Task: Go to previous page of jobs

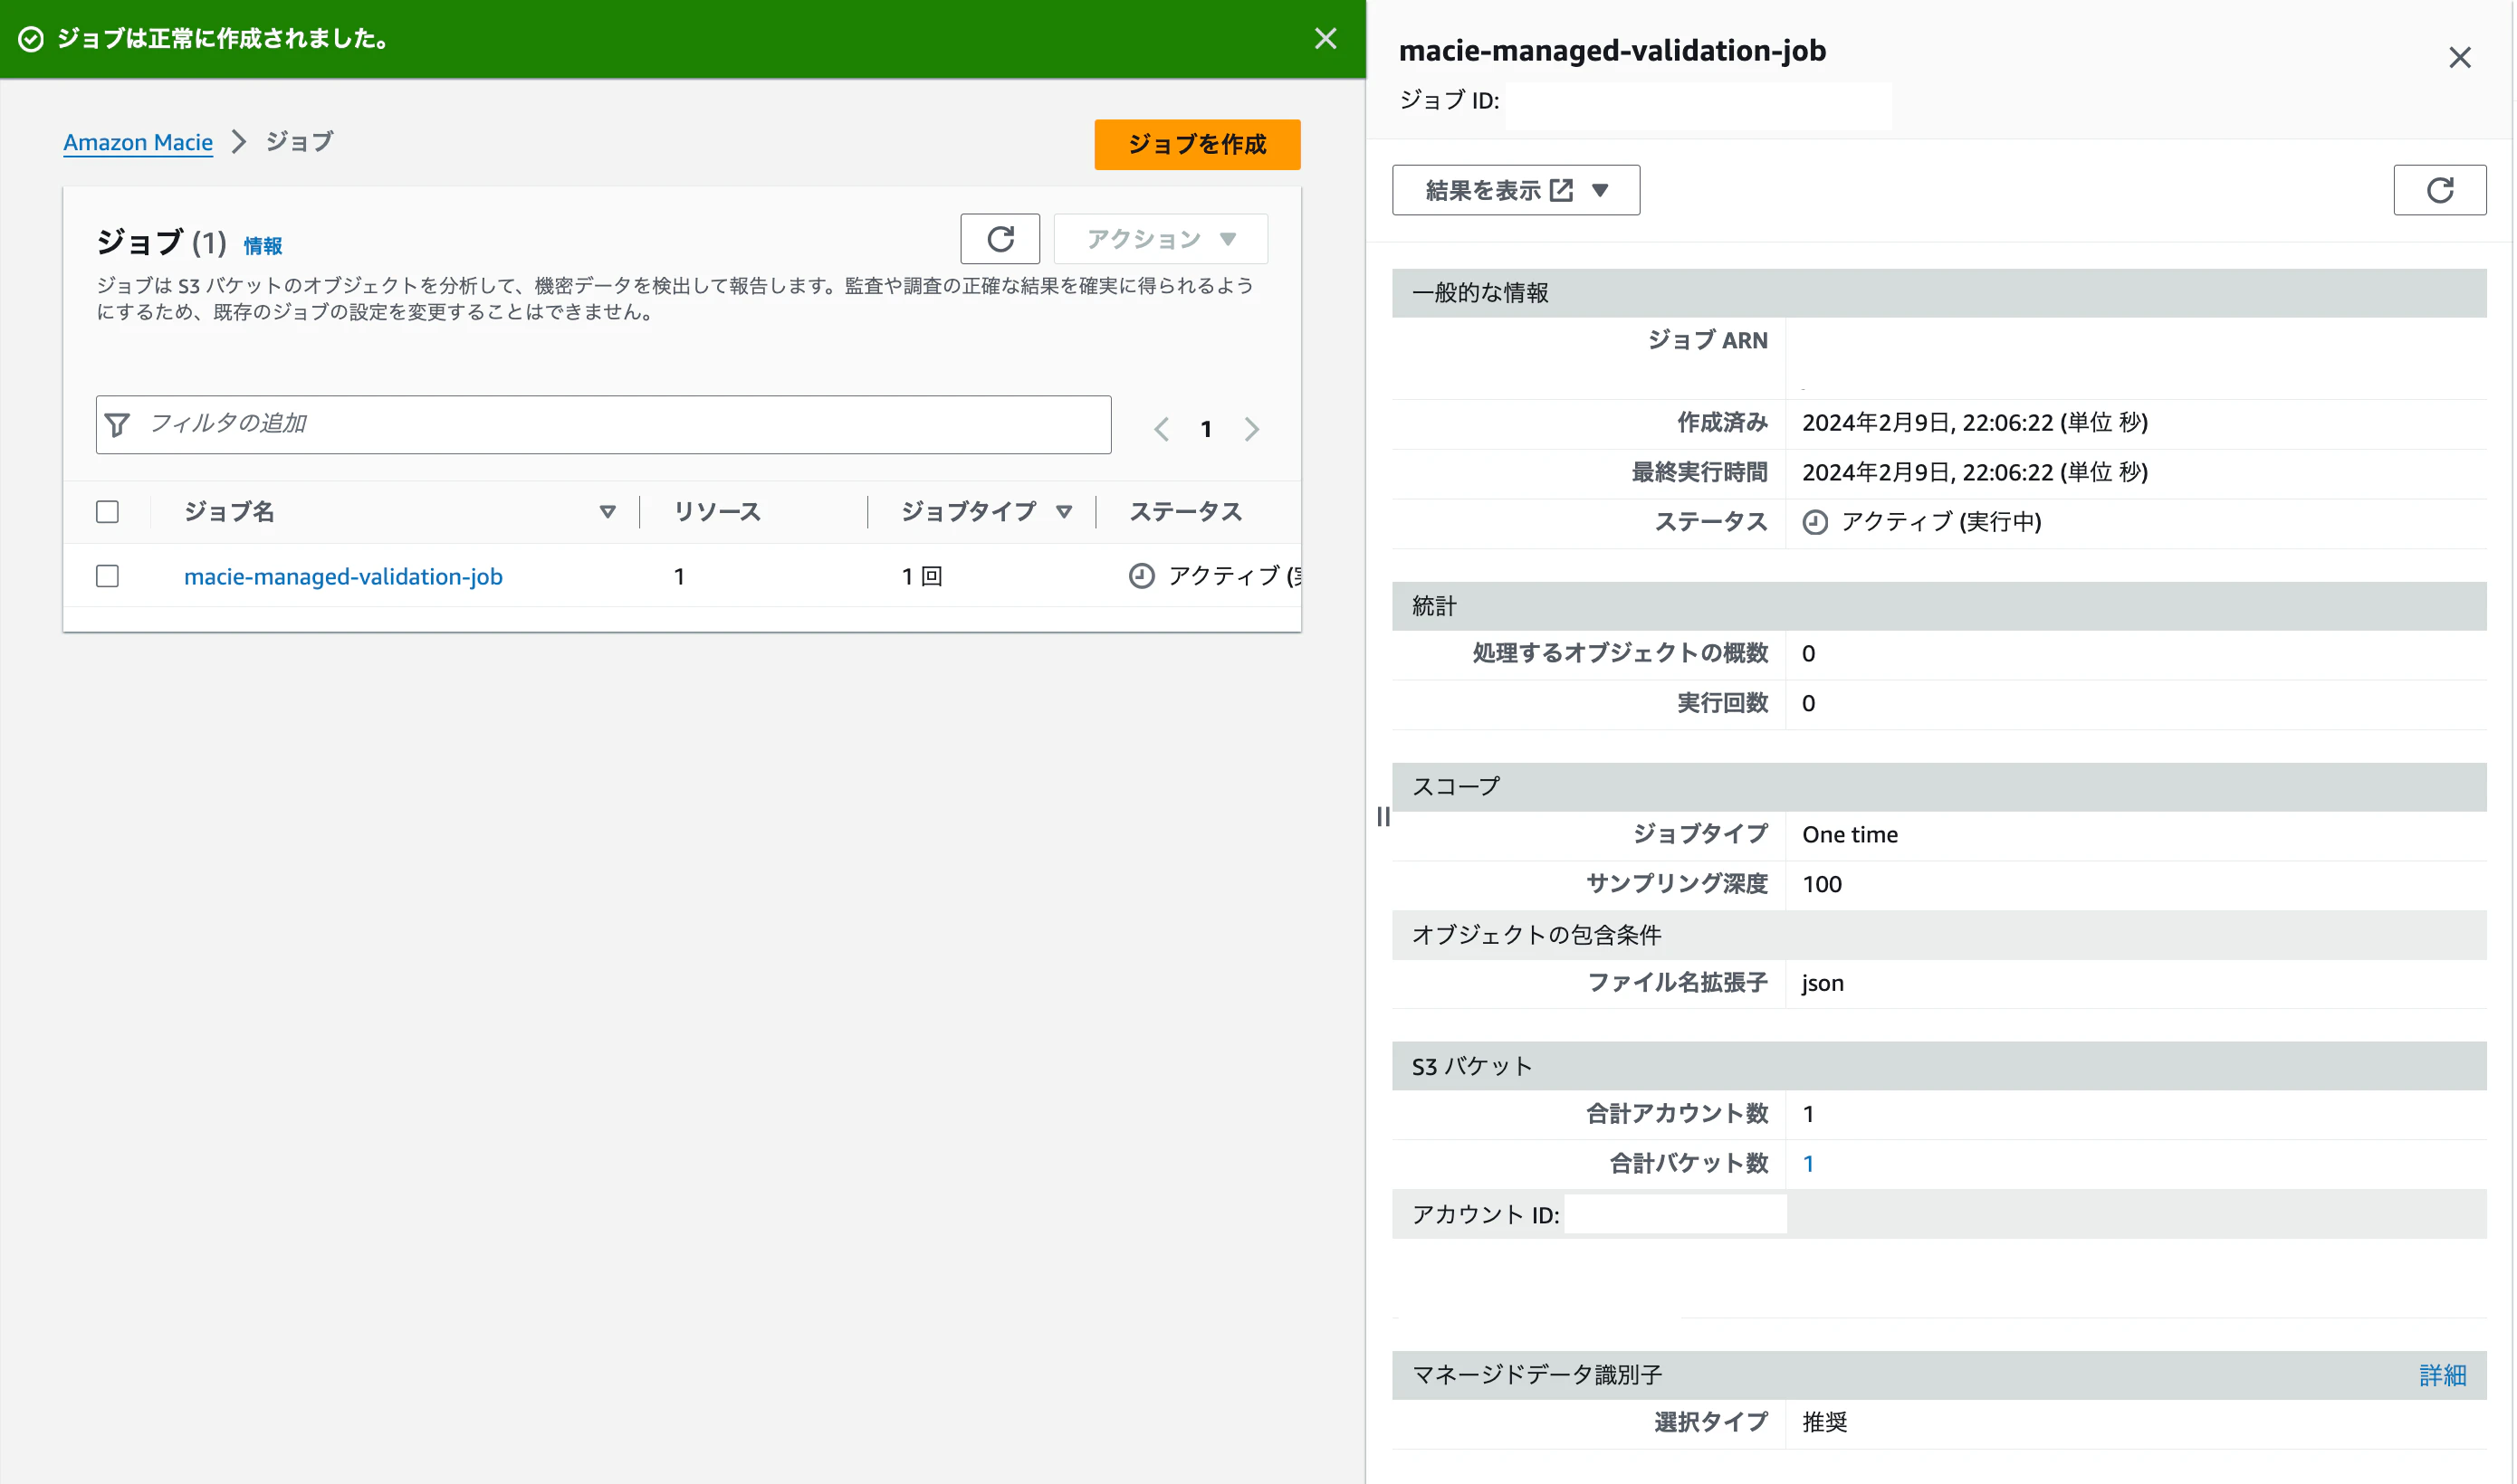Action: point(1161,429)
